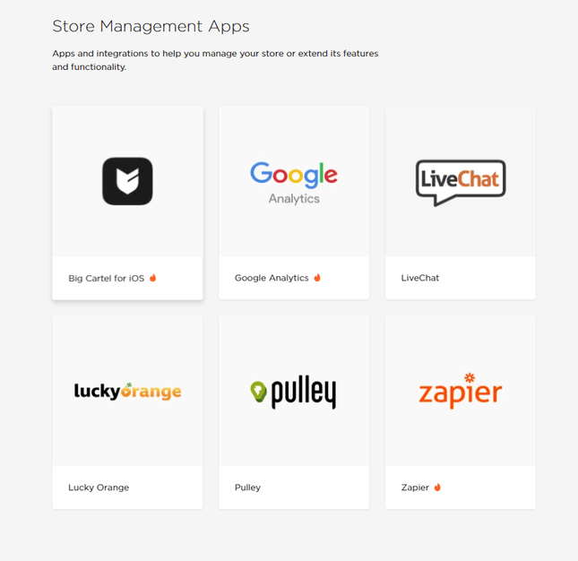This screenshot has height=561, width=578.
Task: Click flame icon beside Google Analytics label
Action: pos(317,278)
